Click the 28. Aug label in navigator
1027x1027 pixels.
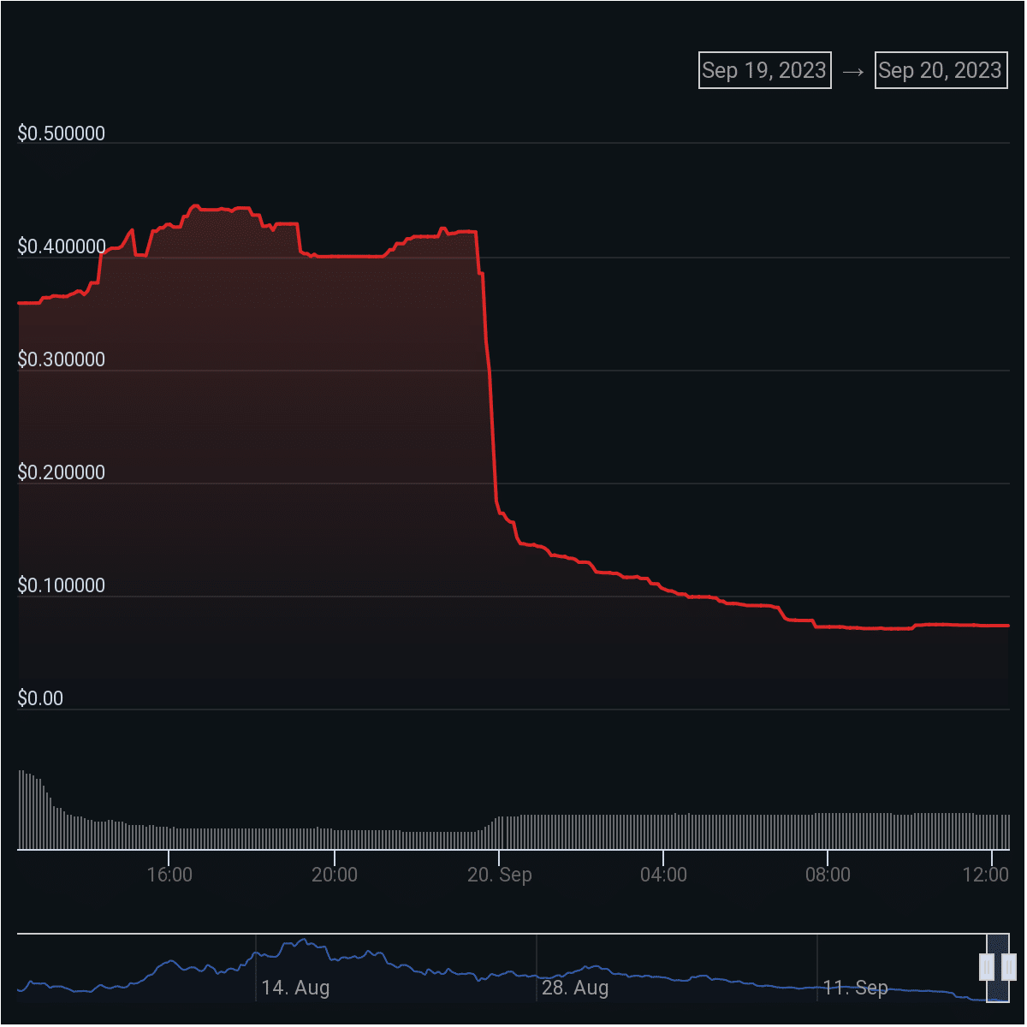(x=575, y=988)
